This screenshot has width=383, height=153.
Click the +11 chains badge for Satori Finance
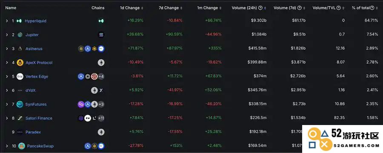click(101, 118)
